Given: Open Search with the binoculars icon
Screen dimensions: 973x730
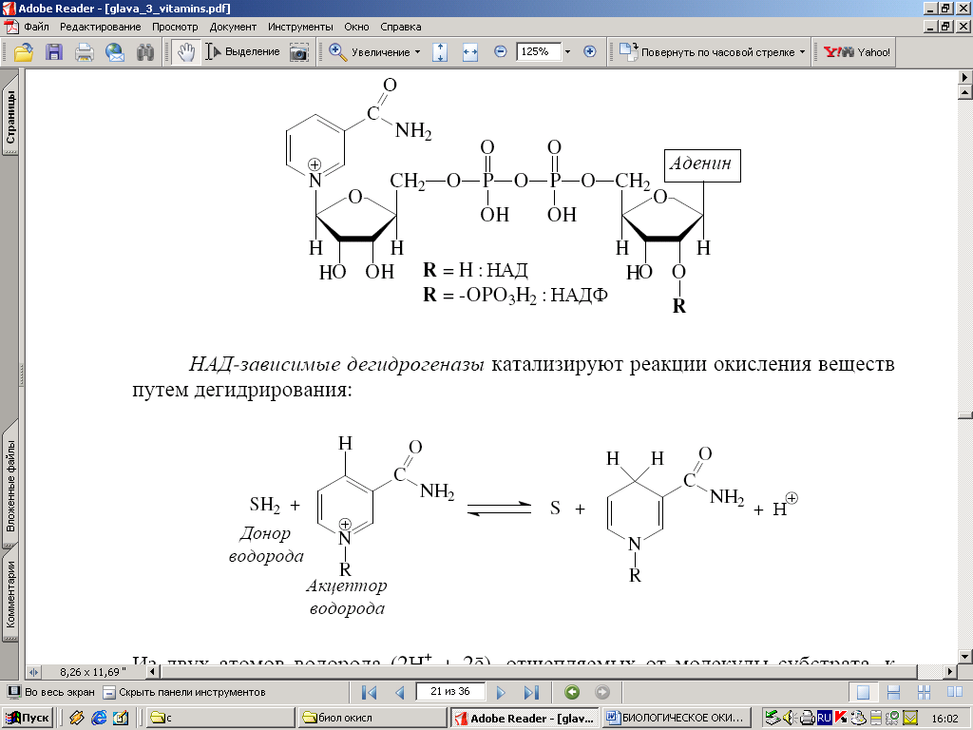Looking at the screenshot, I should pyautogui.click(x=145, y=52).
